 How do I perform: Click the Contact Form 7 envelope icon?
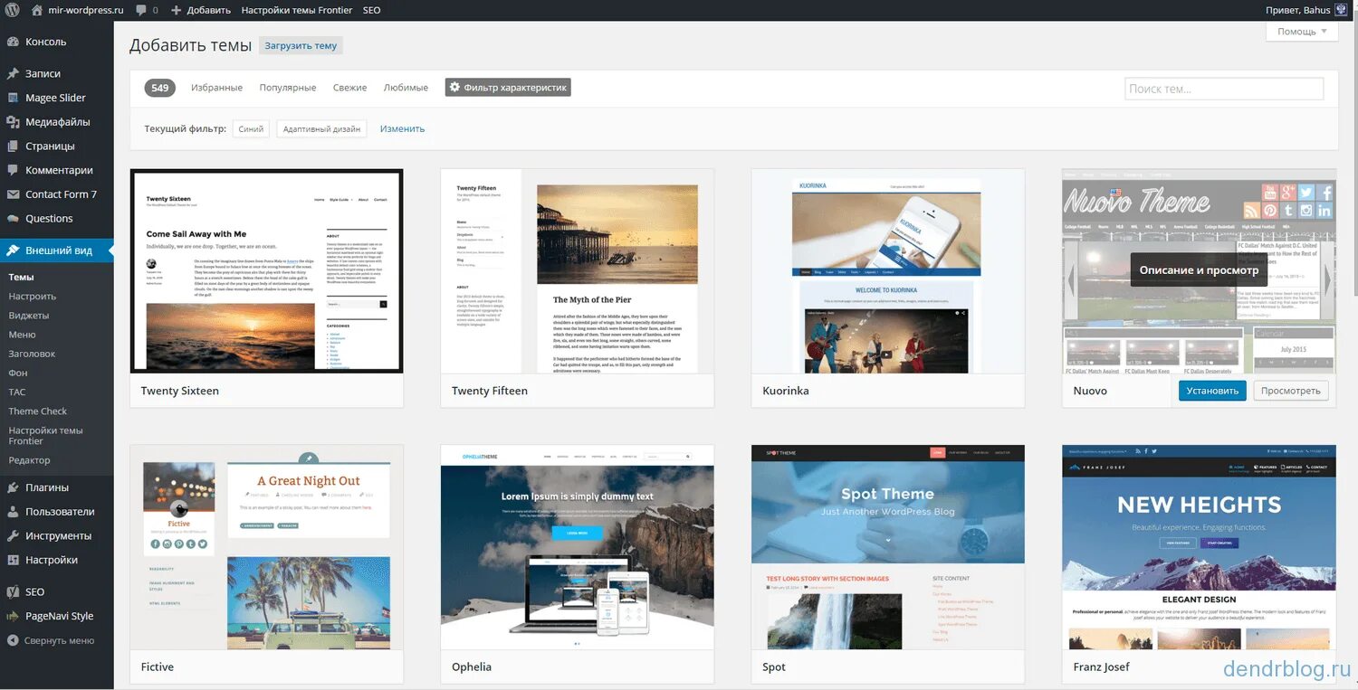pyautogui.click(x=13, y=194)
